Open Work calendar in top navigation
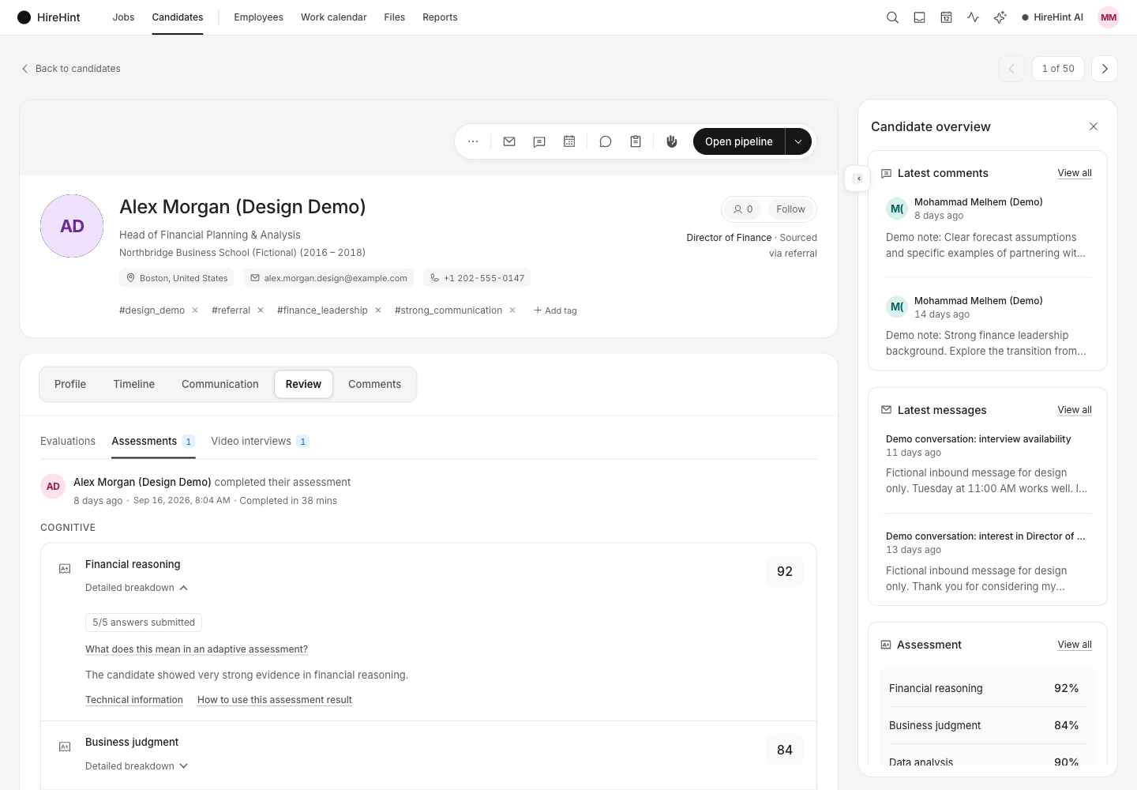Image resolution: width=1137 pixels, height=790 pixels. (x=334, y=17)
